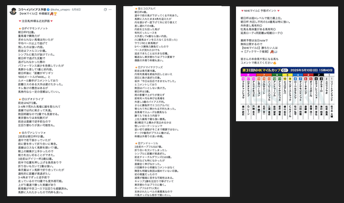Click the 注目馬/枠順&近走評価 heading
The height and width of the screenshot is (203, 344).
point(36,21)
